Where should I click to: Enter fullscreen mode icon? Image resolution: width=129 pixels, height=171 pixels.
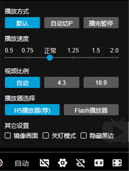pos(117,163)
